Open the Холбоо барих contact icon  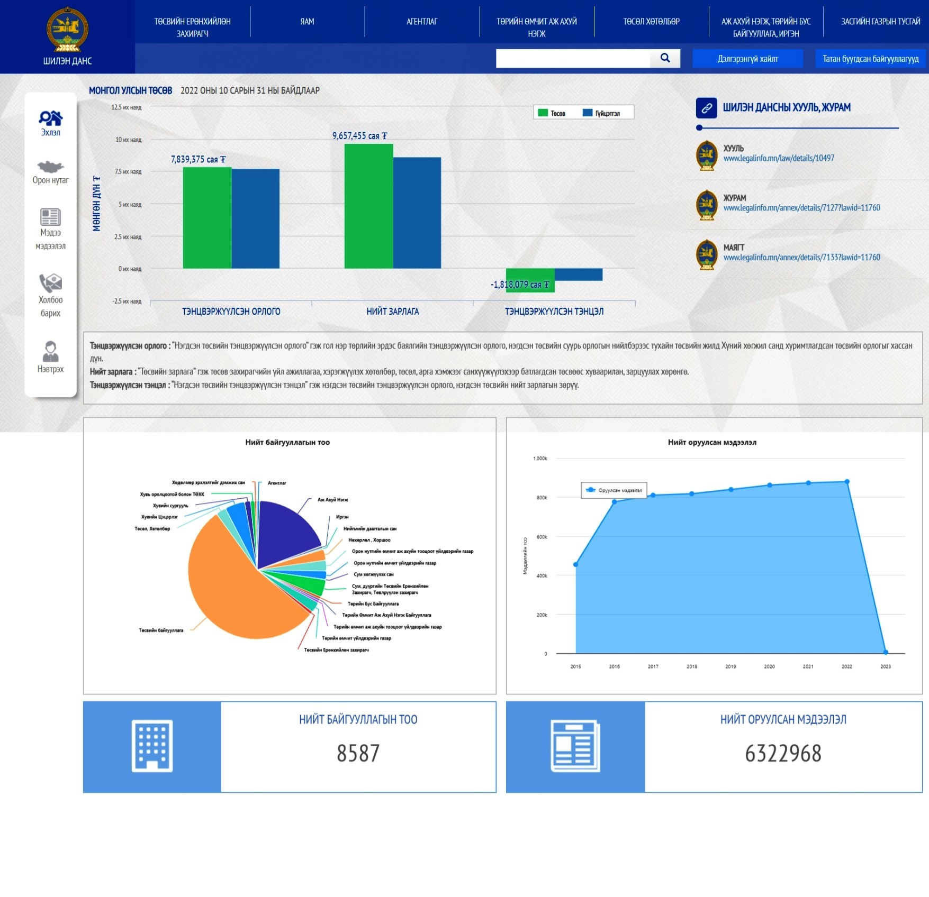click(50, 283)
